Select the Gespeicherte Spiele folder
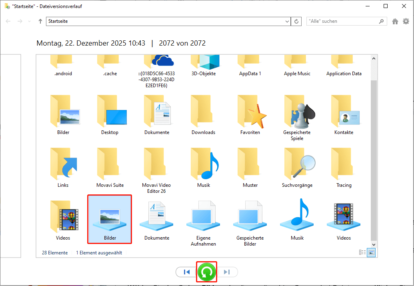Screen dimensions: 414x286 coord(297,116)
